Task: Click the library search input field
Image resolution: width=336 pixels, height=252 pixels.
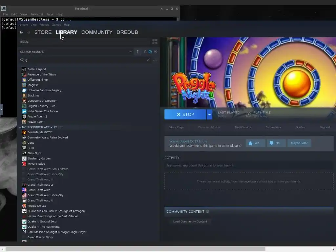Action: (85, 60)
